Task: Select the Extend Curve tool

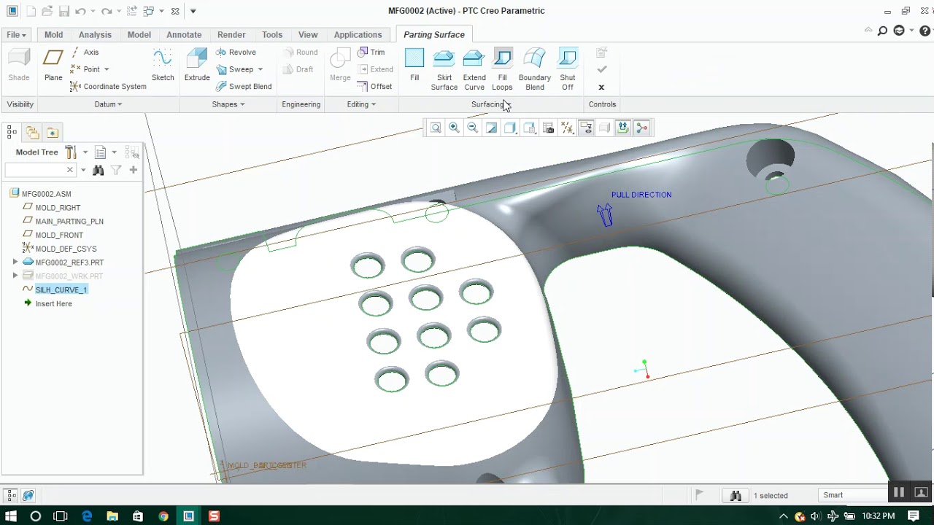Action: (x=474, y=69)
